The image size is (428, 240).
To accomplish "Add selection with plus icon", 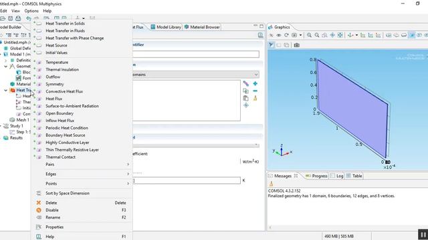I will point(255,83).
